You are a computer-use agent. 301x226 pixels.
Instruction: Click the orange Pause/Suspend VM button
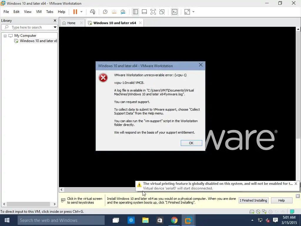pos(75,12)
